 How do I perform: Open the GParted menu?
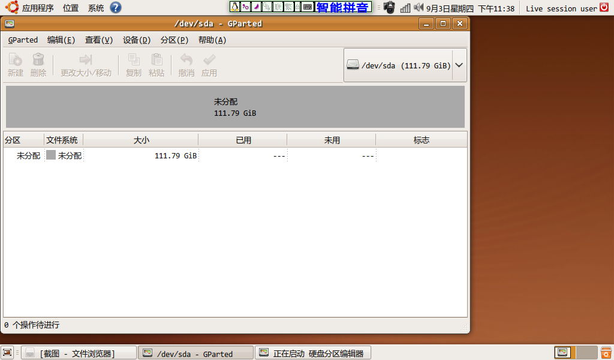23,40
